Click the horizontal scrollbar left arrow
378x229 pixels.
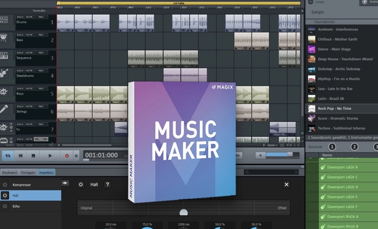pyautogui.click(x=59, y=145)
